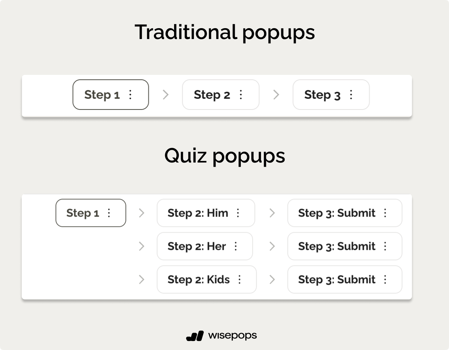Image resolution: width=449 pixels, height=350 pixels.
Task: Open the three-dot menu on Step 2: Him
Action: [238, 213]
